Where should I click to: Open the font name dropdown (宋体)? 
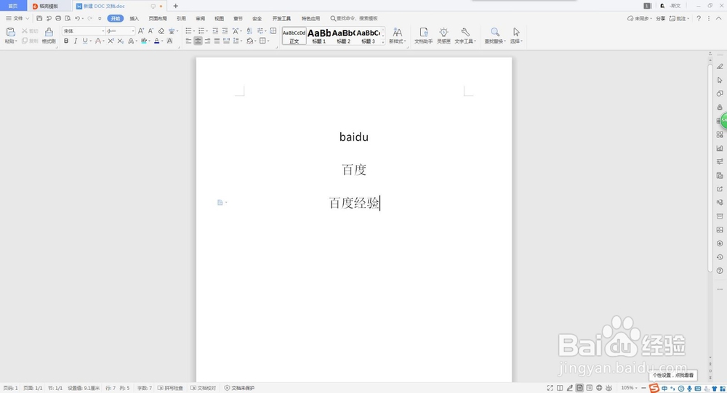click(103, 31)
